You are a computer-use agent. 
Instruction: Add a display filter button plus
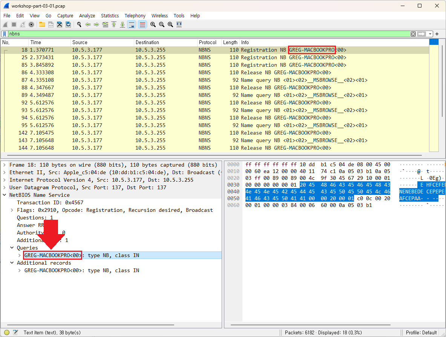tap(437, 34)
